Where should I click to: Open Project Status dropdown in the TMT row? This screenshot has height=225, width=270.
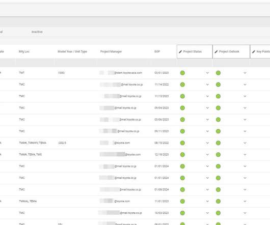(207, 73)
